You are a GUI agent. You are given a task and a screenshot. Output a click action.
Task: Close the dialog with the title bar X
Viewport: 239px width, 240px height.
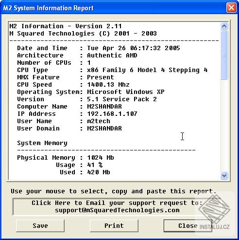coord(231,8)
